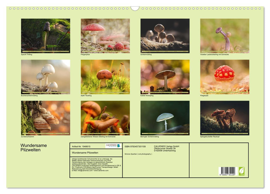Click the Violetter Lacktrichterling mit Schnecke image

pos(225,36)
